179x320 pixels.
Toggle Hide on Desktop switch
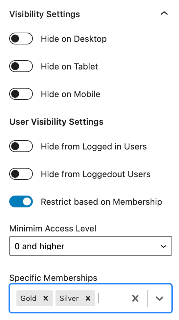(x=21, y=39)
